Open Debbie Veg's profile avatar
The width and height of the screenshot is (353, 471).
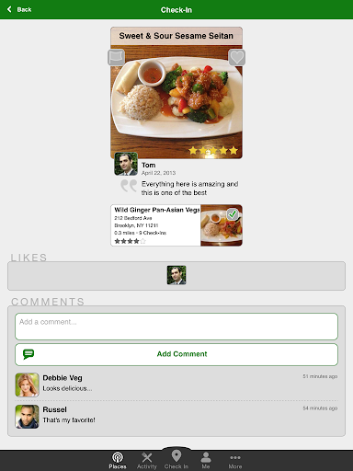click(x=28, y=385)
